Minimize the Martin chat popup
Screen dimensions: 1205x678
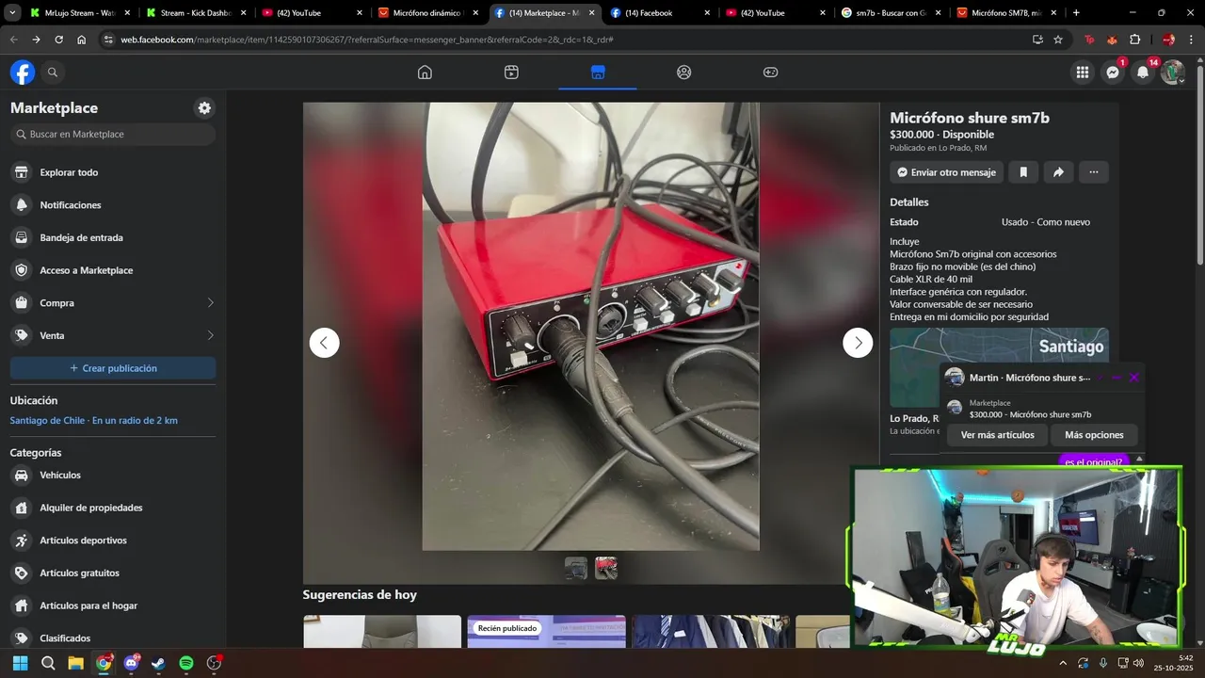point(1117,378)
